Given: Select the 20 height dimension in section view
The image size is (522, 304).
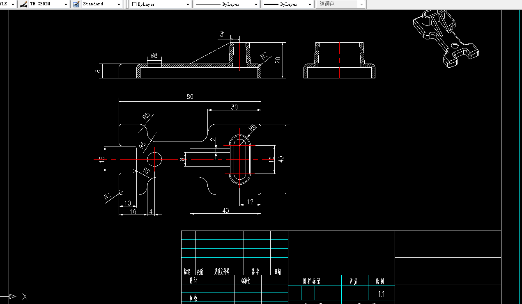Looking at the screenshot, I should 278,60.
